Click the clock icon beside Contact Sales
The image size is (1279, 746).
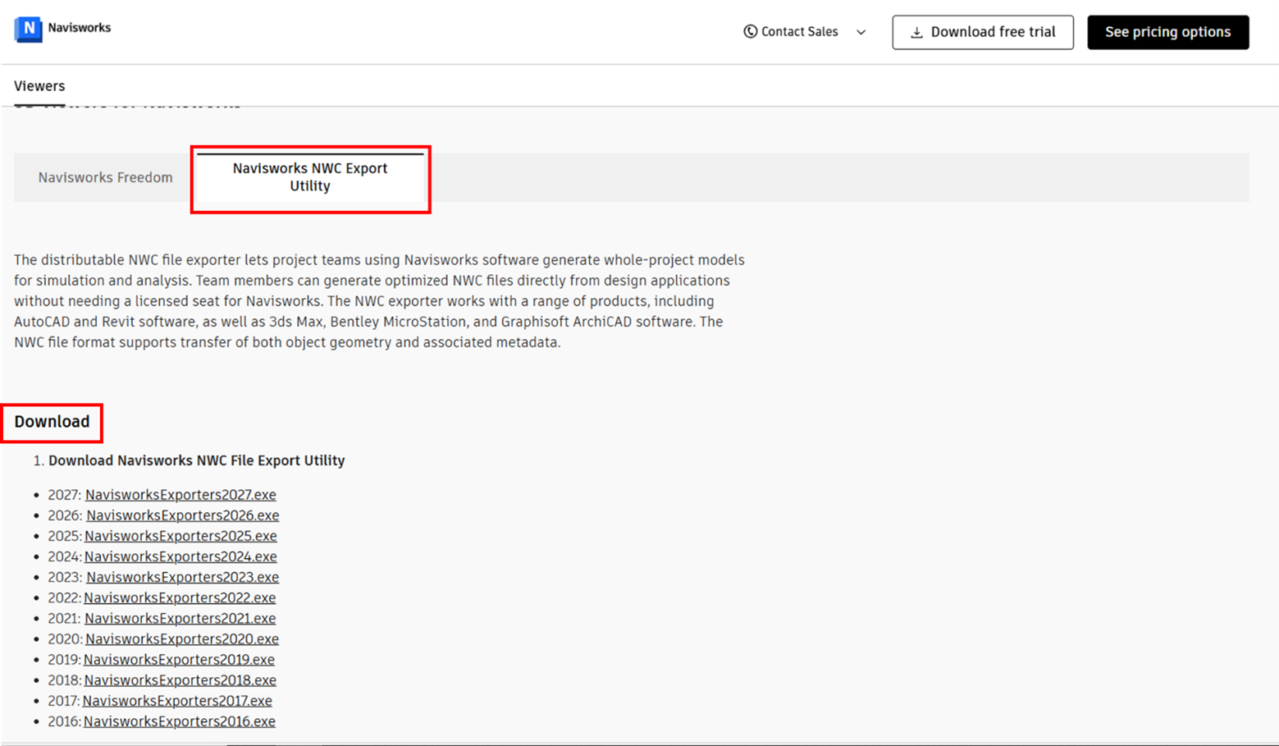click(750, 32)
